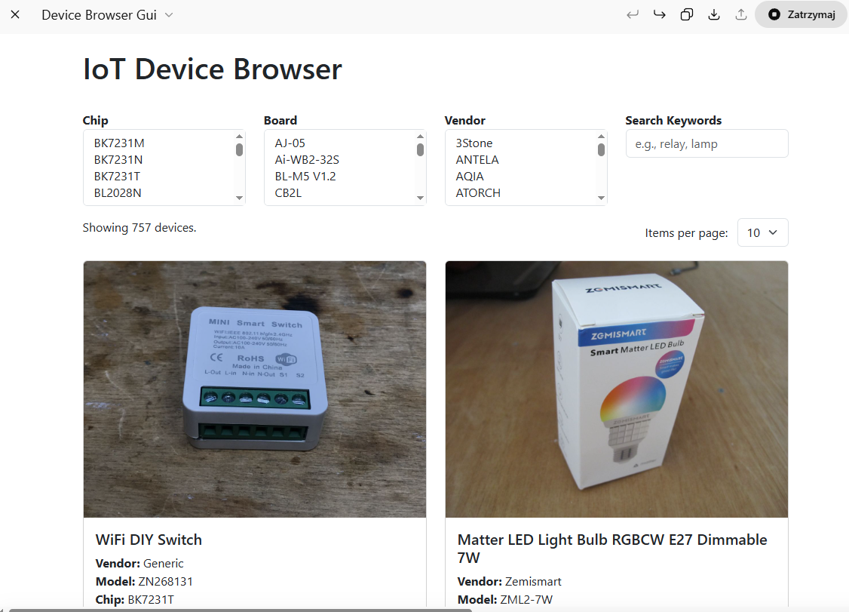Select AJ-05 in the Board list
The height and width of the screenshot is (612, 849).
coord(290,143)
